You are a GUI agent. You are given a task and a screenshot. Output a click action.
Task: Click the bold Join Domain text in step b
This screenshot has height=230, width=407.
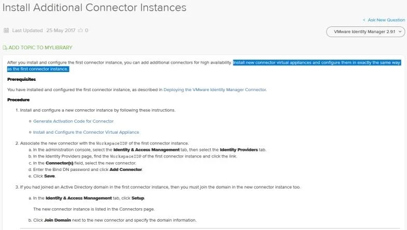[x=58, y=220]
